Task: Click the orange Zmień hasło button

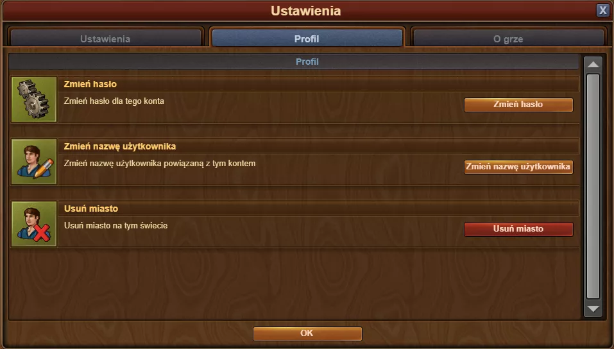Action: (518, 105)
